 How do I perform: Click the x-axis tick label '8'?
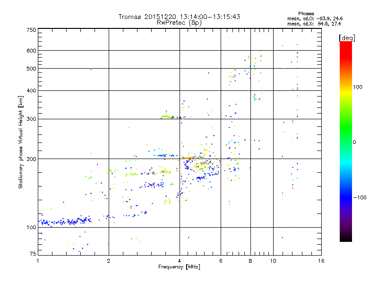pyautogui.click(x=250, y=261)
